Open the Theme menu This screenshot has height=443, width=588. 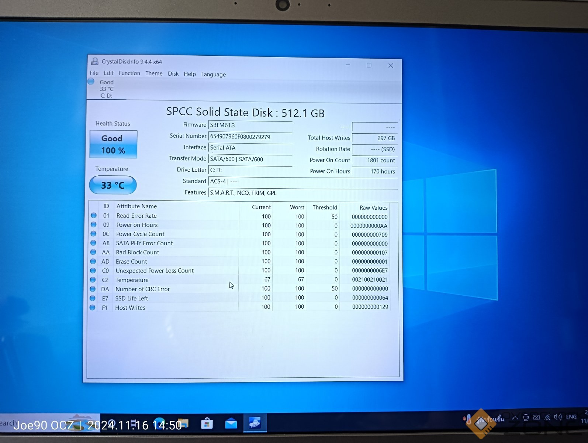pyautogui.click(x=154, y=73)
